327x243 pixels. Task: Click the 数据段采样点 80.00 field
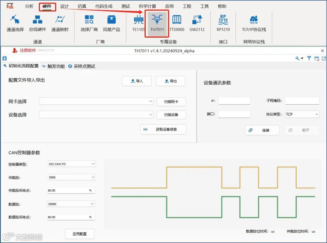click(71, 217)
